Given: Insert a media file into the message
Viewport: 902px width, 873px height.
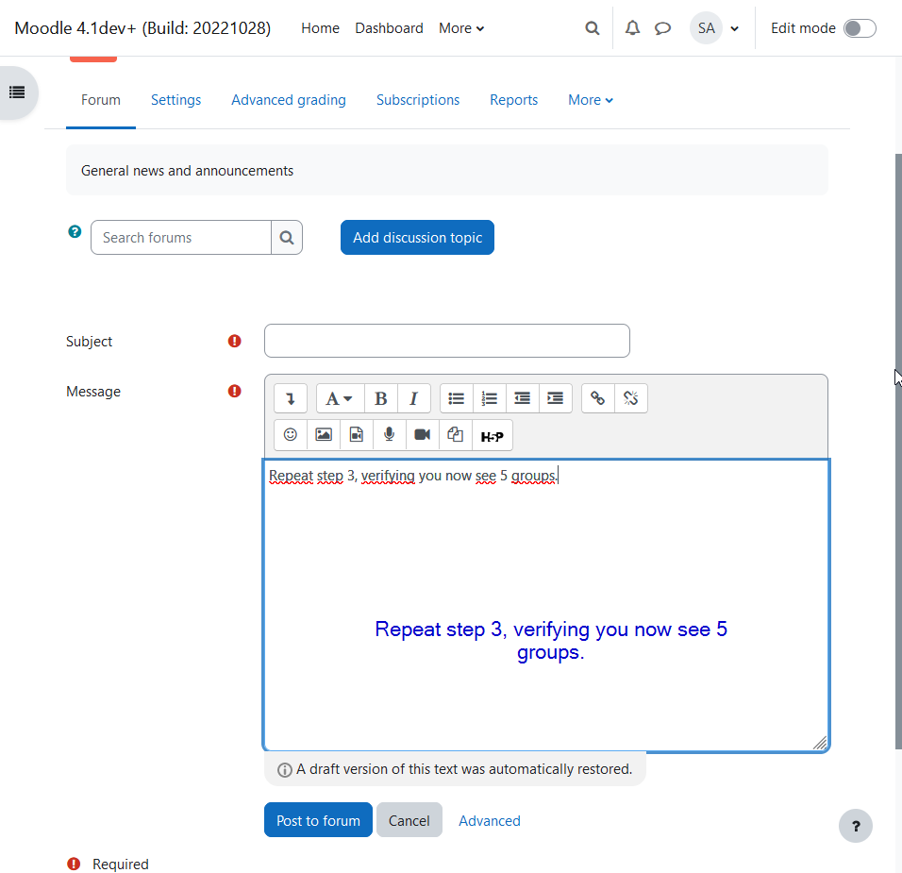Looking at the screenshot, I should coord(357,435).
